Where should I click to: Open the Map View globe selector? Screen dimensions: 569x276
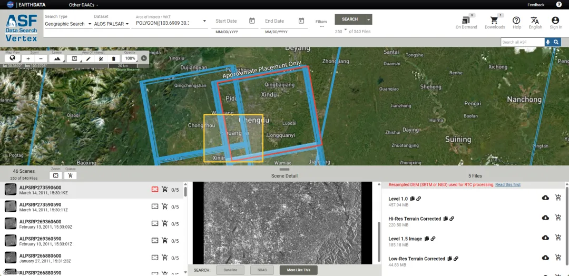point(12,58)
